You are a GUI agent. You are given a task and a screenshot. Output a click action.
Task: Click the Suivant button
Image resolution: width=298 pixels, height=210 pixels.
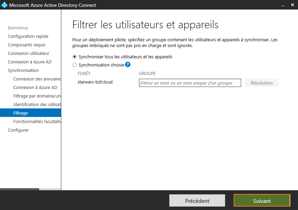click(262, 200)
